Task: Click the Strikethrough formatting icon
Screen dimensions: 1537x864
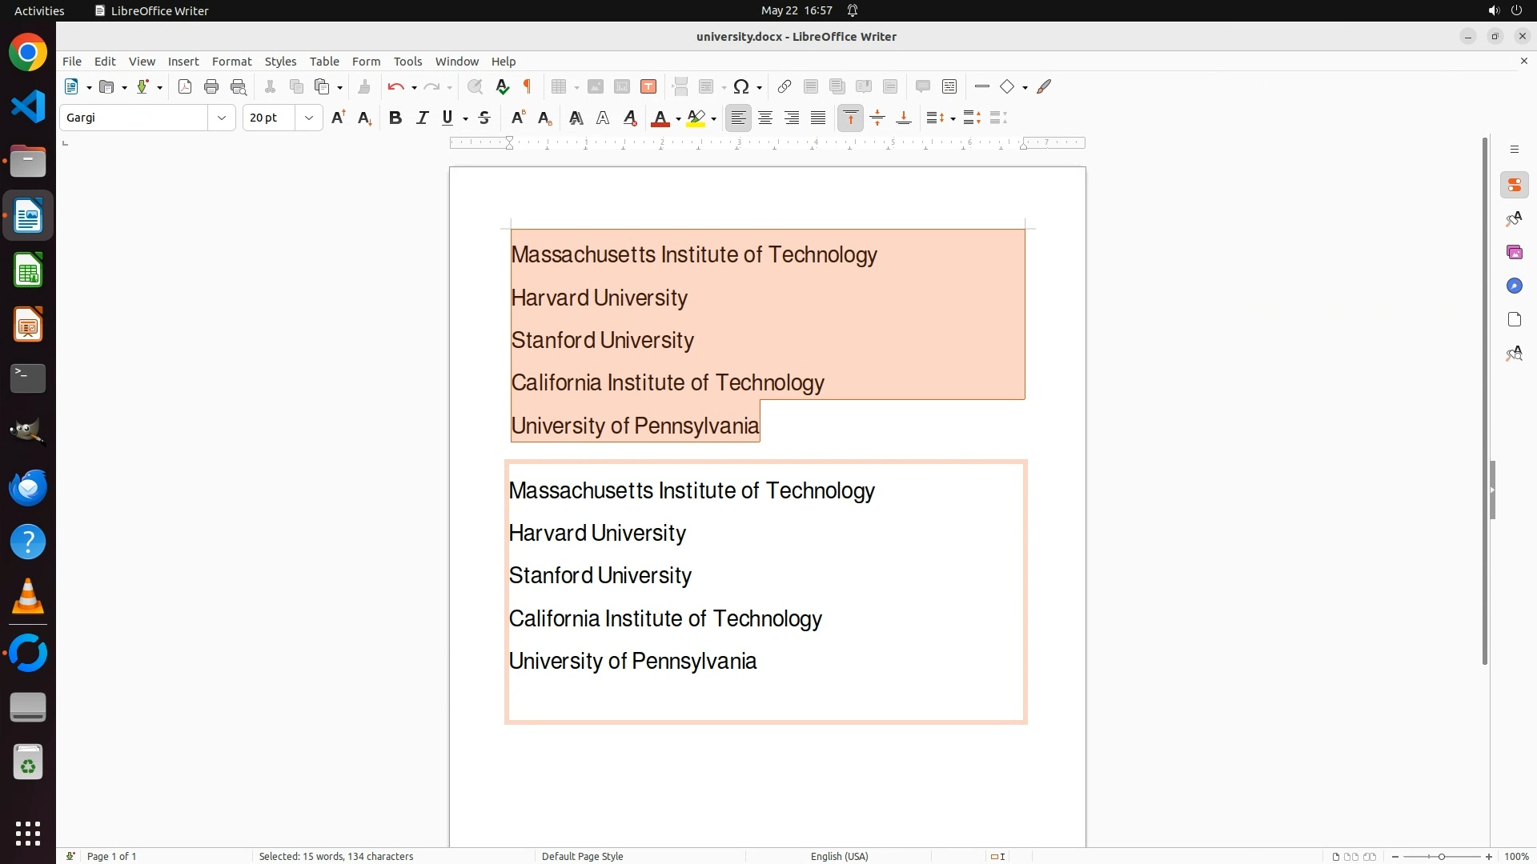Action: pyautogui.click(x=484, y=118)
